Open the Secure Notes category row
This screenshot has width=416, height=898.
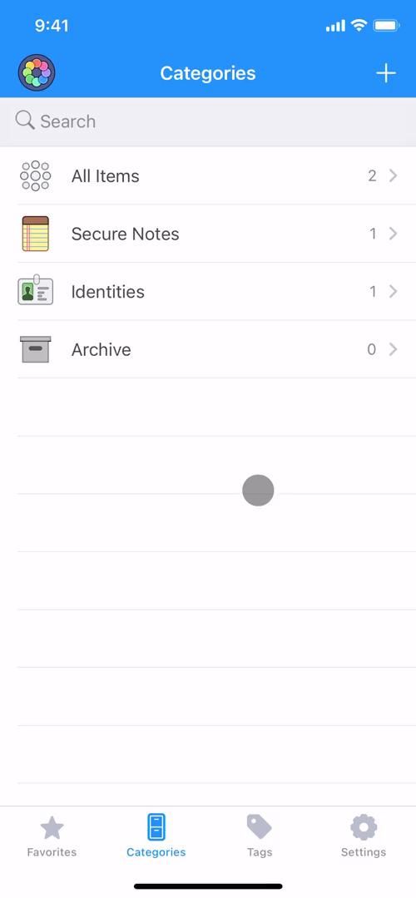coord(208,234)
